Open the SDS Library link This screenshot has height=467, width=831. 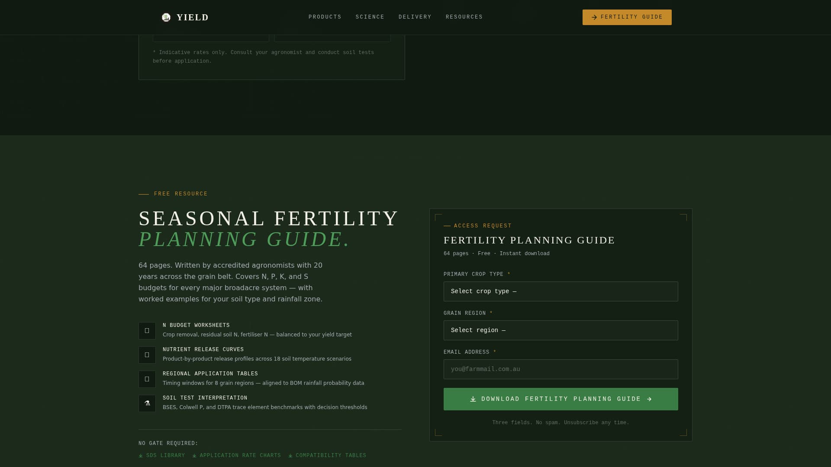click(162, 455)
